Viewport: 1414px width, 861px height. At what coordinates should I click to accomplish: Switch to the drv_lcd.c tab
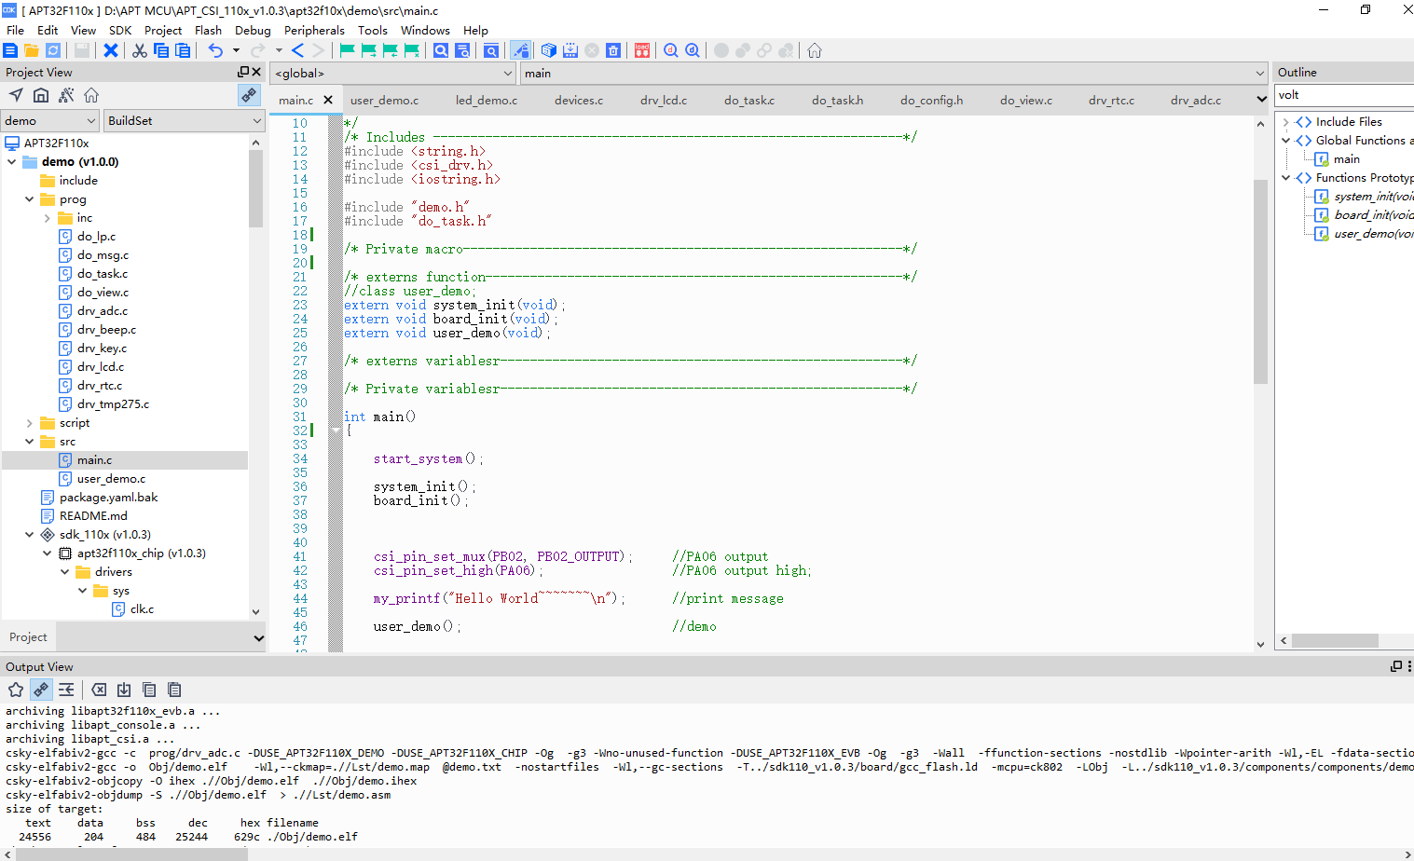pyautogui.click(x=664, y=100)
